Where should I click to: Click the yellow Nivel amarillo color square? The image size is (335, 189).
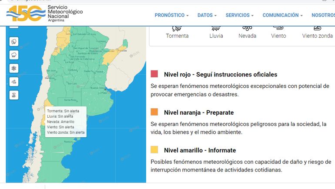pos(154,150)
